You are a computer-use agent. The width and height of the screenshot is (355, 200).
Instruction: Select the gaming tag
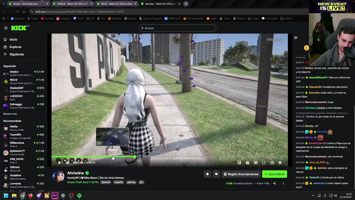click(131, 182)
